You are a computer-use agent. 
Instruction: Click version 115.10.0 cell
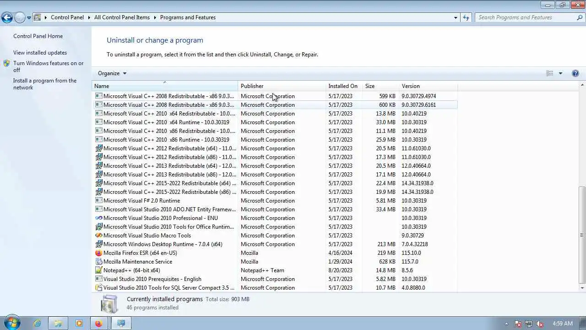pyautogui.click(x=411, y=253)
